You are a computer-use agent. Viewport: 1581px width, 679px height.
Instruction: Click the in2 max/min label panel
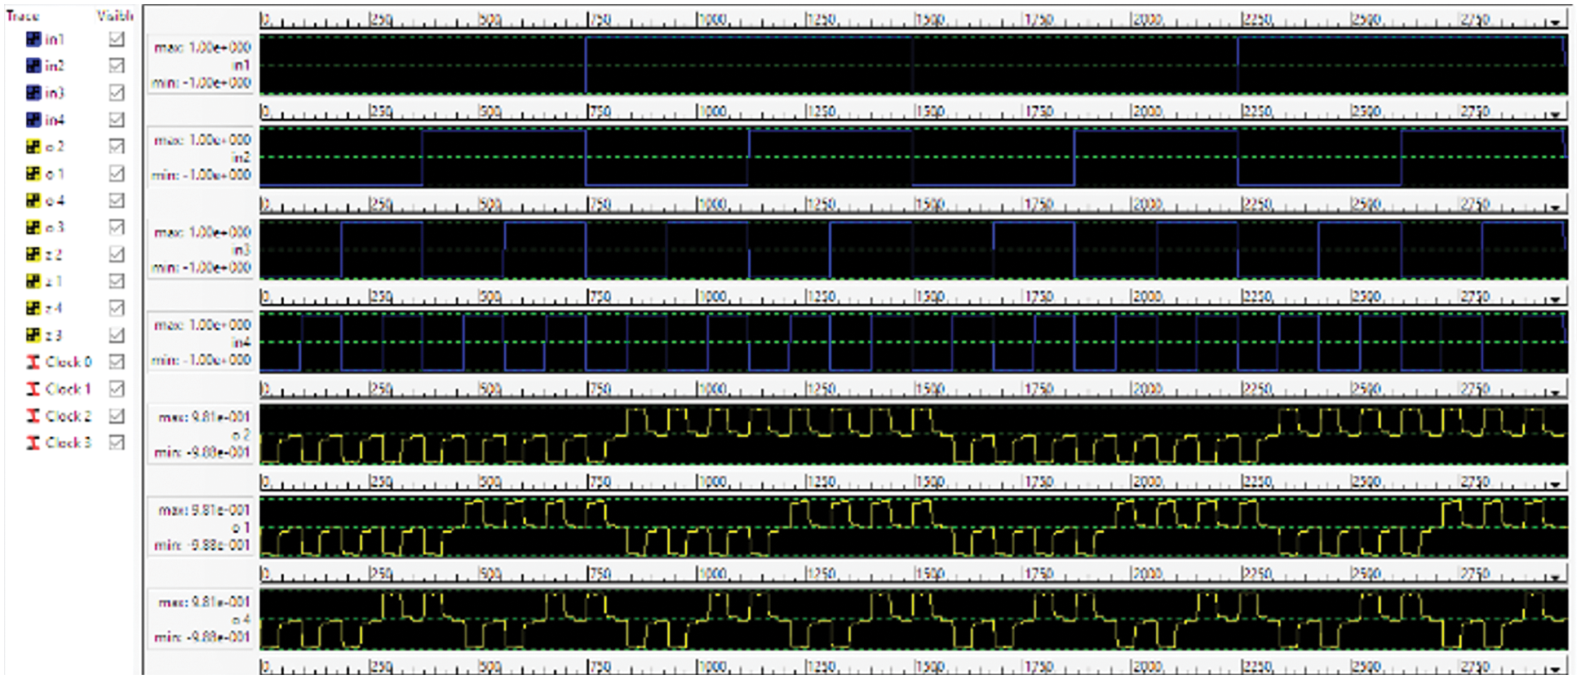click(201, 157)
